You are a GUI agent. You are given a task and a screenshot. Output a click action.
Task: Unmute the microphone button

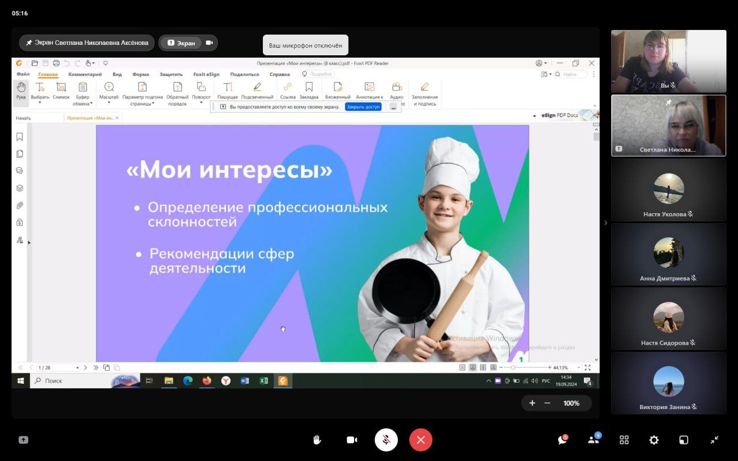click(x=386, y=440)
